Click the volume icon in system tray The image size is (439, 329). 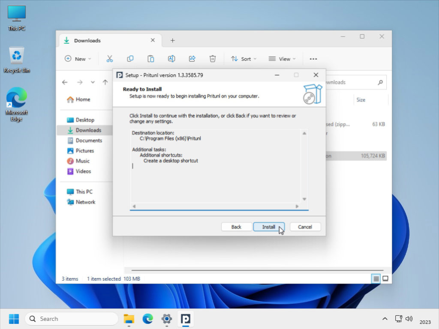(x=409, y=319)
